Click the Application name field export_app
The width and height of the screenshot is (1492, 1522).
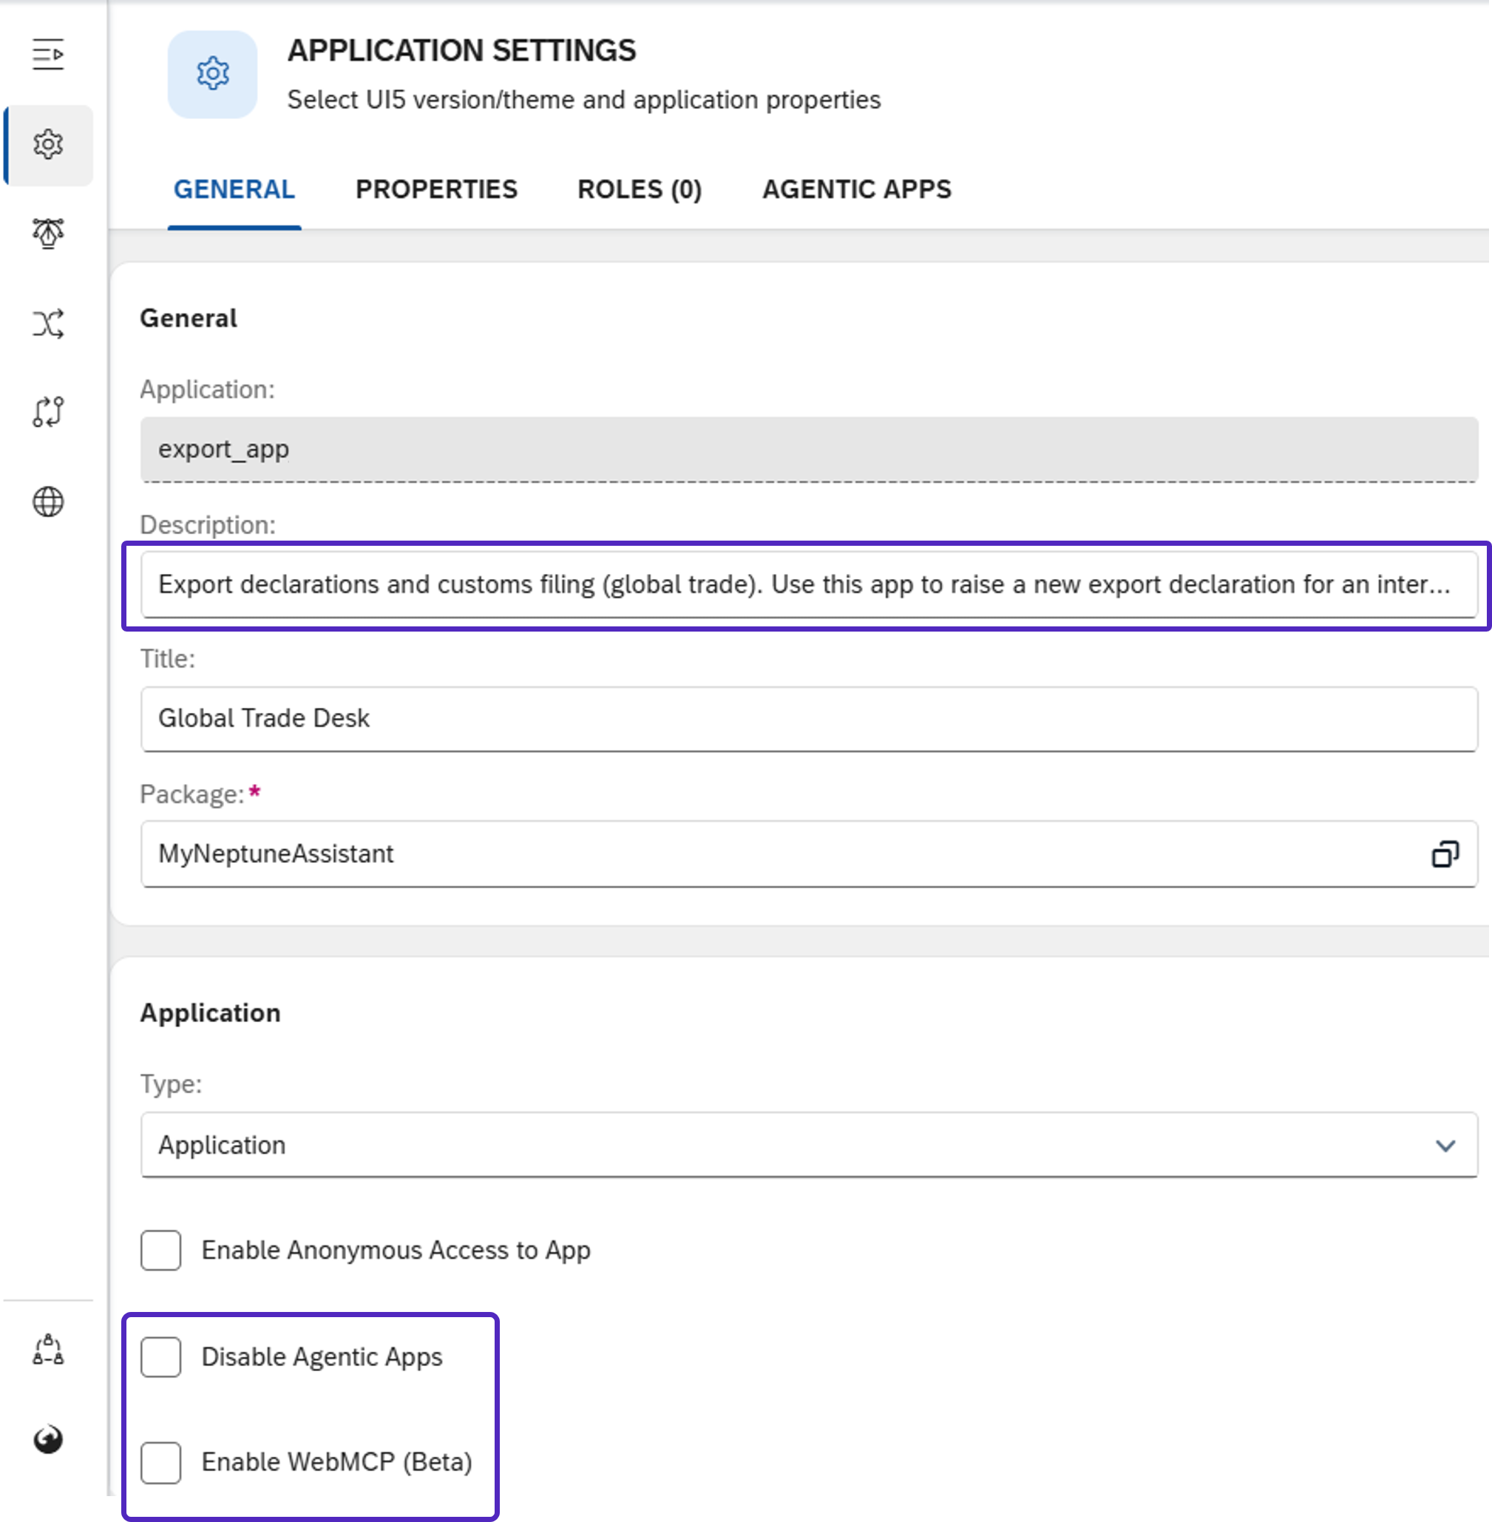click(809, 449)
